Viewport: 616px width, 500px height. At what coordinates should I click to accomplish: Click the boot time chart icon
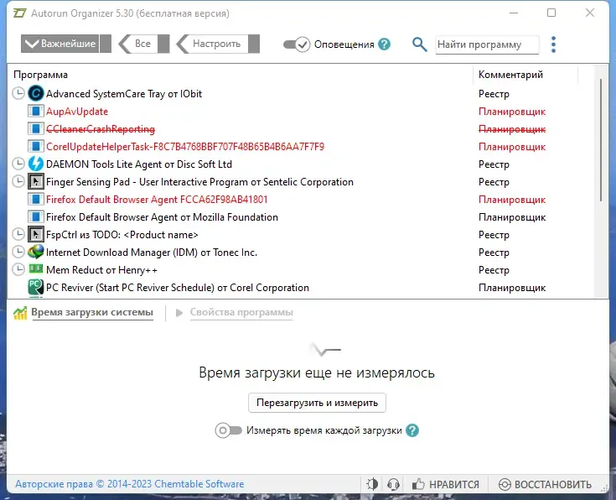[x=20, y=313]
